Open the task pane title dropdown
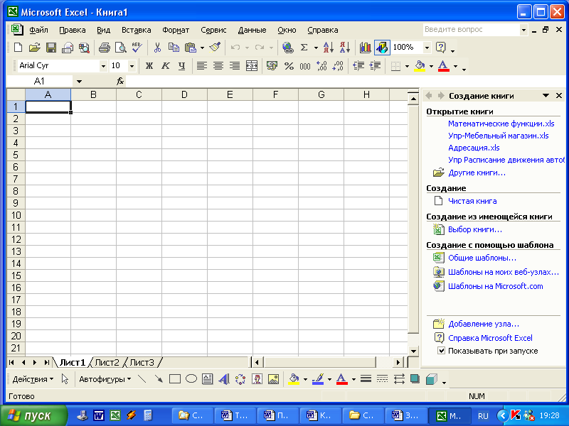Image resolution: width=569 pixels, height=426 pixels. coord(546,96)
